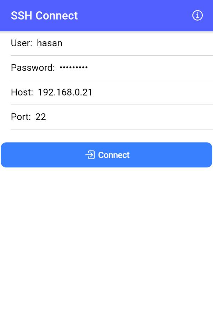Viewport: 213px width, 317px height.
Task: Click the blue Connect button
Action: coord(106,155)
